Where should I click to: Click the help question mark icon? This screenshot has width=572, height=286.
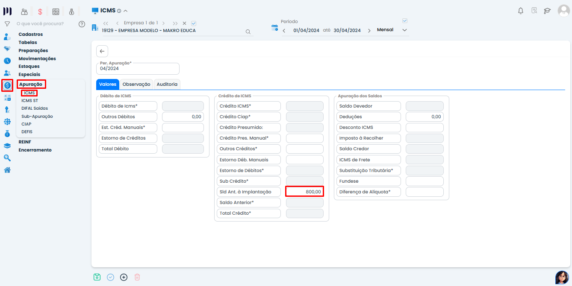tap(82, 24)
